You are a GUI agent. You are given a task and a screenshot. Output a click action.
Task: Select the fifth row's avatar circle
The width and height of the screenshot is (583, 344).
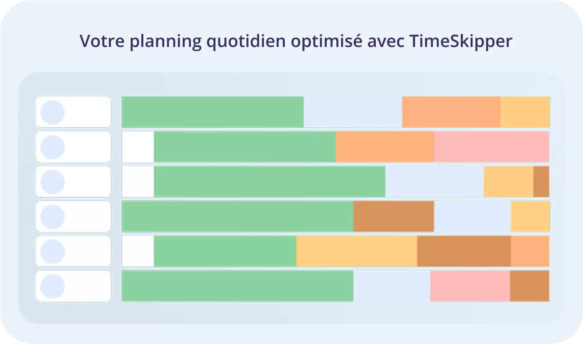52,251
